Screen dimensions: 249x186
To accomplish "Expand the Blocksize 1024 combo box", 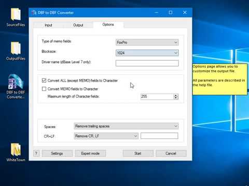I will 147,53.
